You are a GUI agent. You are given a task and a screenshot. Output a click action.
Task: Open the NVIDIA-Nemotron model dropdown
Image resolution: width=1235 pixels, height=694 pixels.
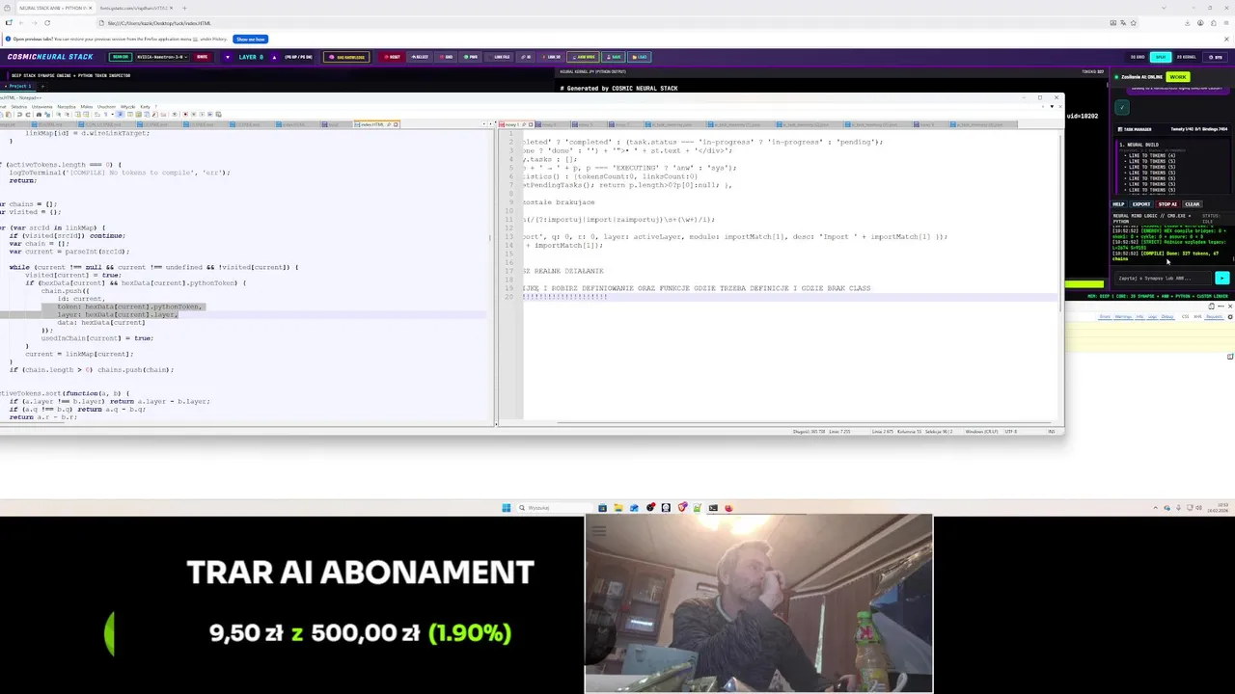click(160, 57)
